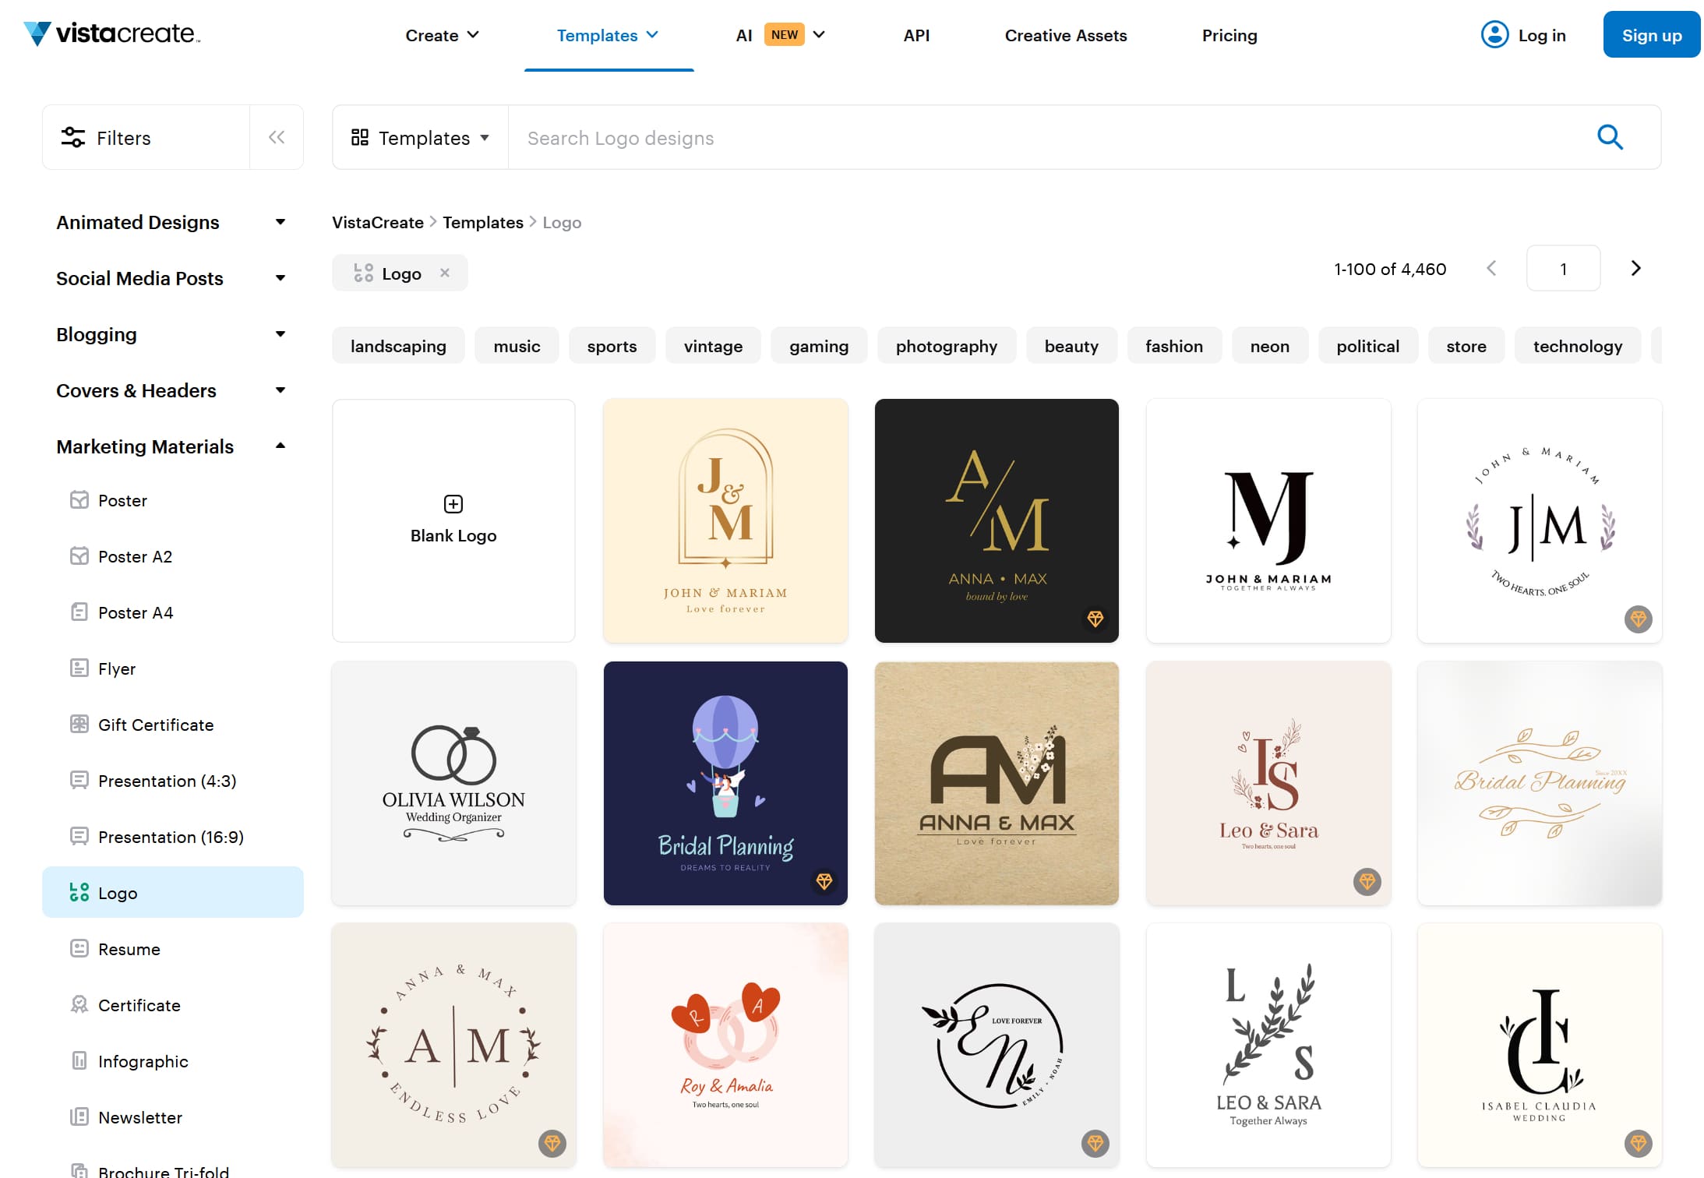The height and width of the screenshot is (1178, 1704).
Task: Click the search magnifier icon
Action: (1610, 137)
